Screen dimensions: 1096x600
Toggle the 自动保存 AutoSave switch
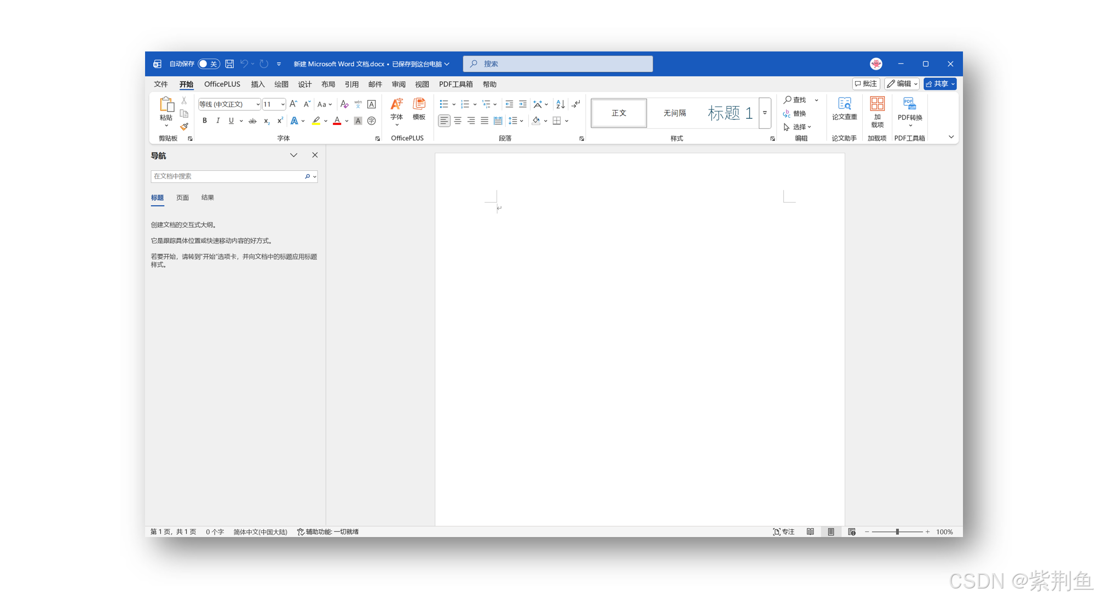208,64
